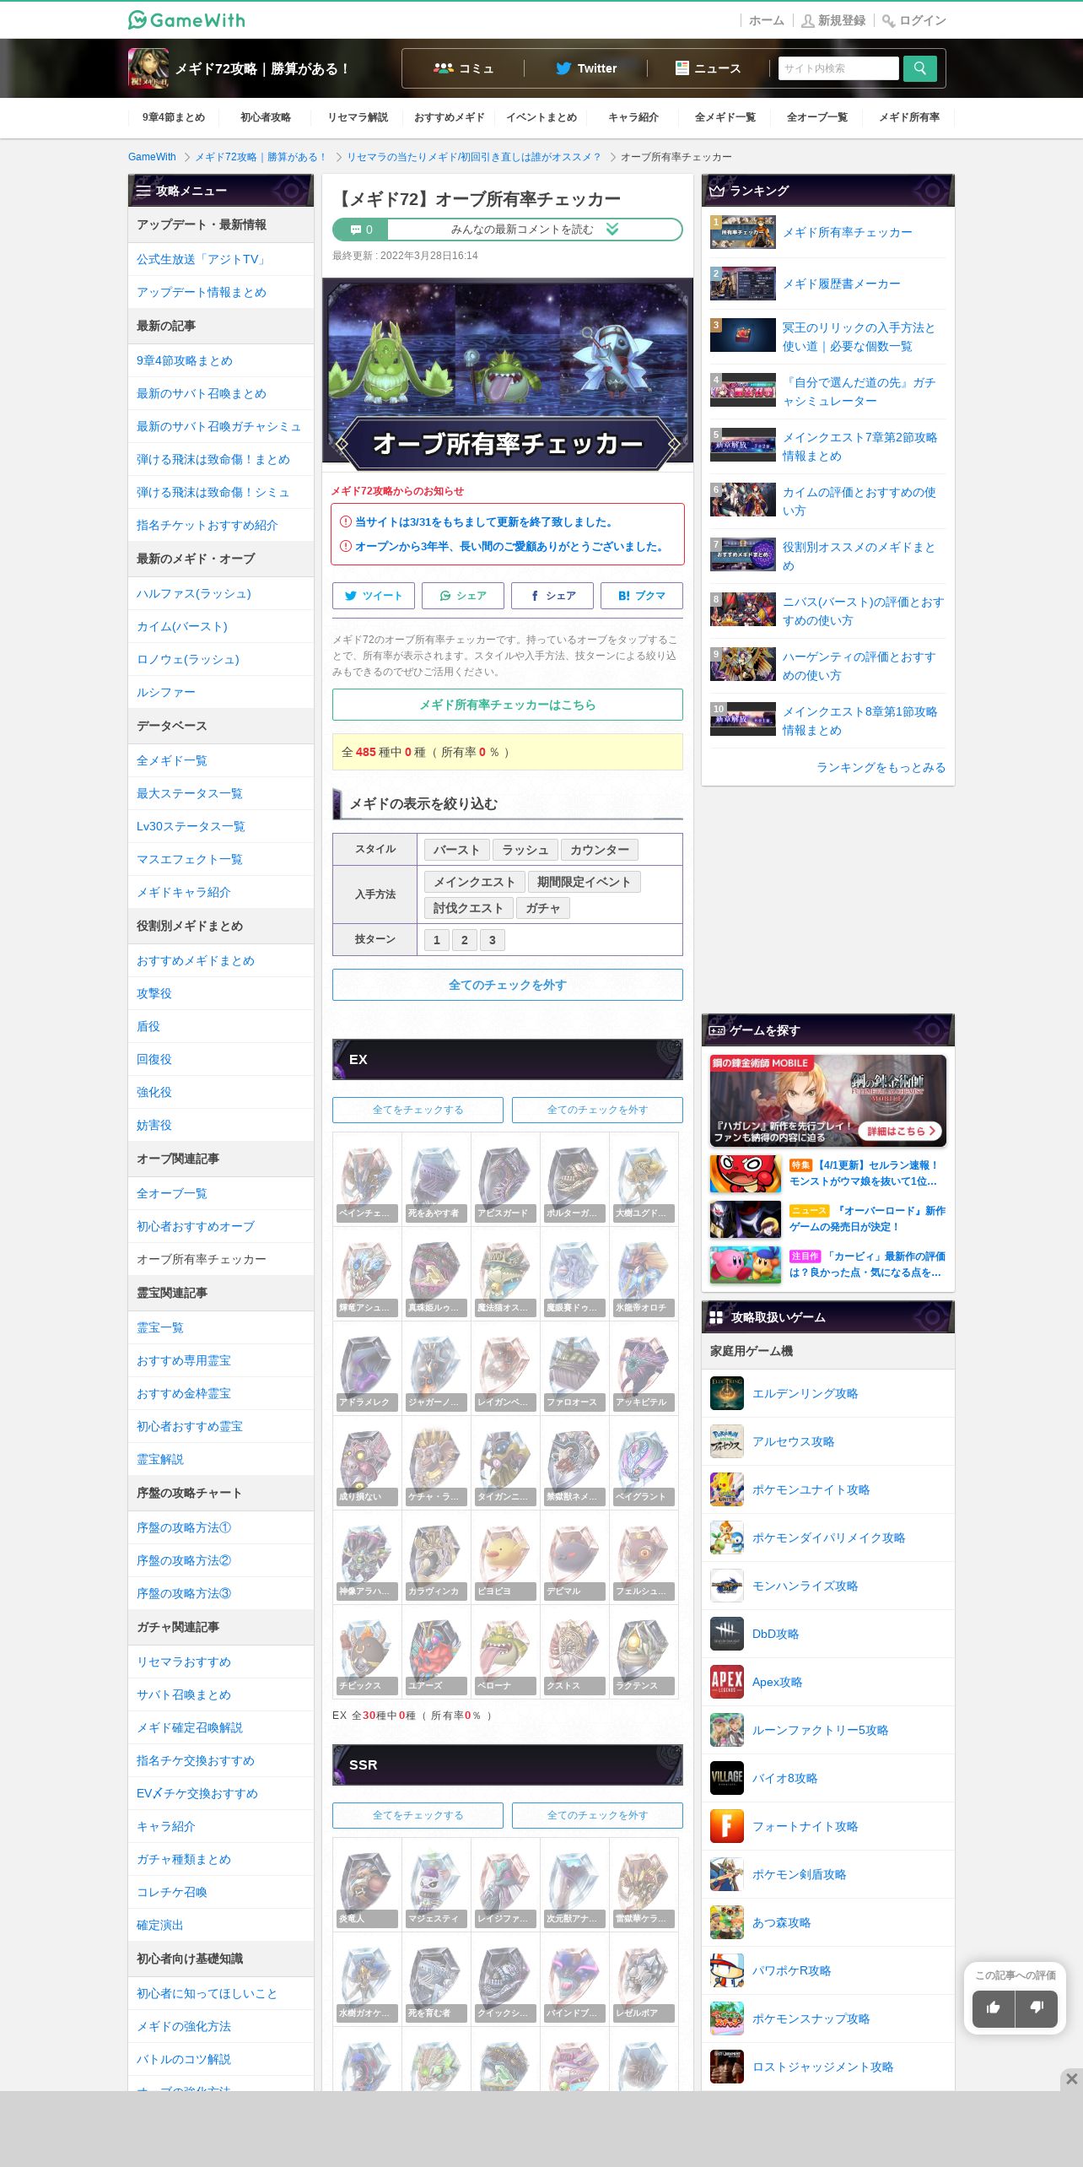Viewport: 1083px width, 2167px height.
Task: Select the ファロオース orb icon
Action: tap(574, 1368)
